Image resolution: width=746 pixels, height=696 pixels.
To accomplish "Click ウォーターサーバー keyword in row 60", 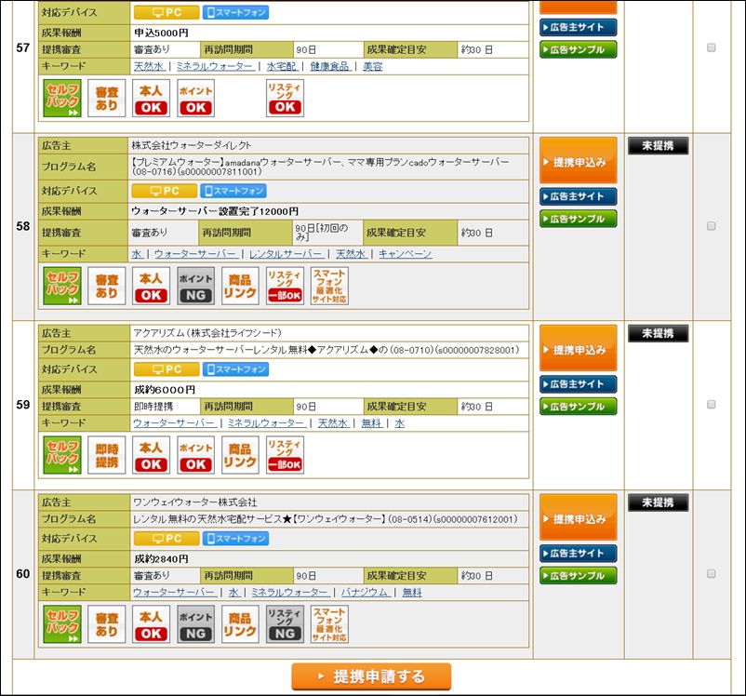I will pos(174,592).
